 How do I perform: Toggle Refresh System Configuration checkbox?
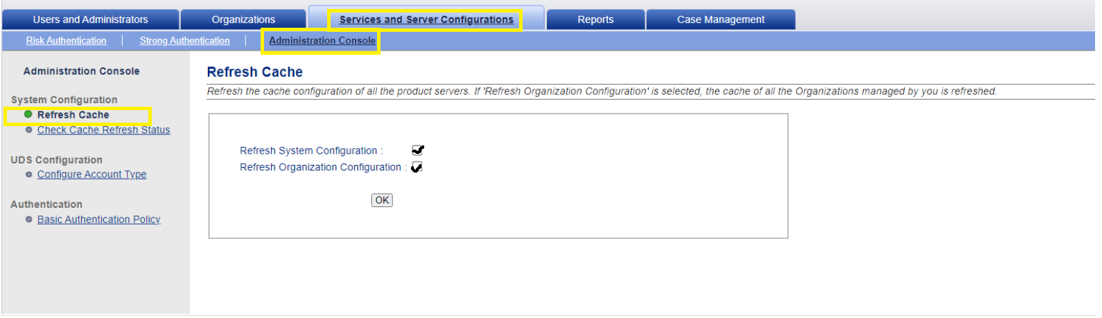417,150
